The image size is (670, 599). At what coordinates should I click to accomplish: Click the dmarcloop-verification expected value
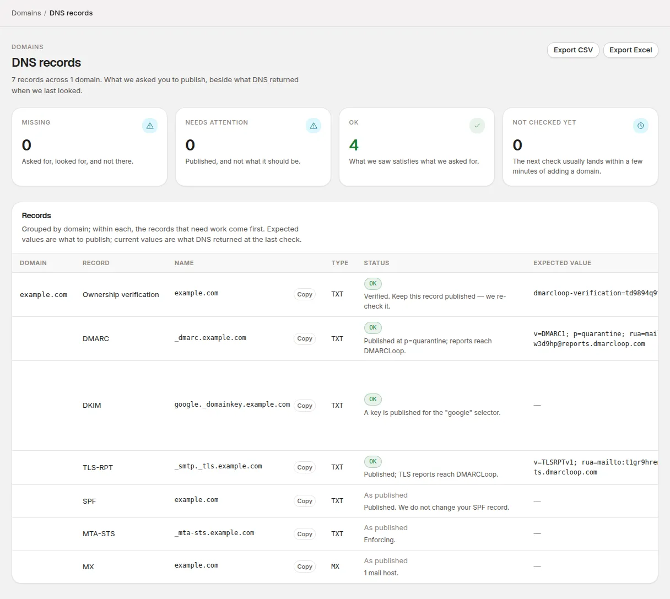pos(596,293)
